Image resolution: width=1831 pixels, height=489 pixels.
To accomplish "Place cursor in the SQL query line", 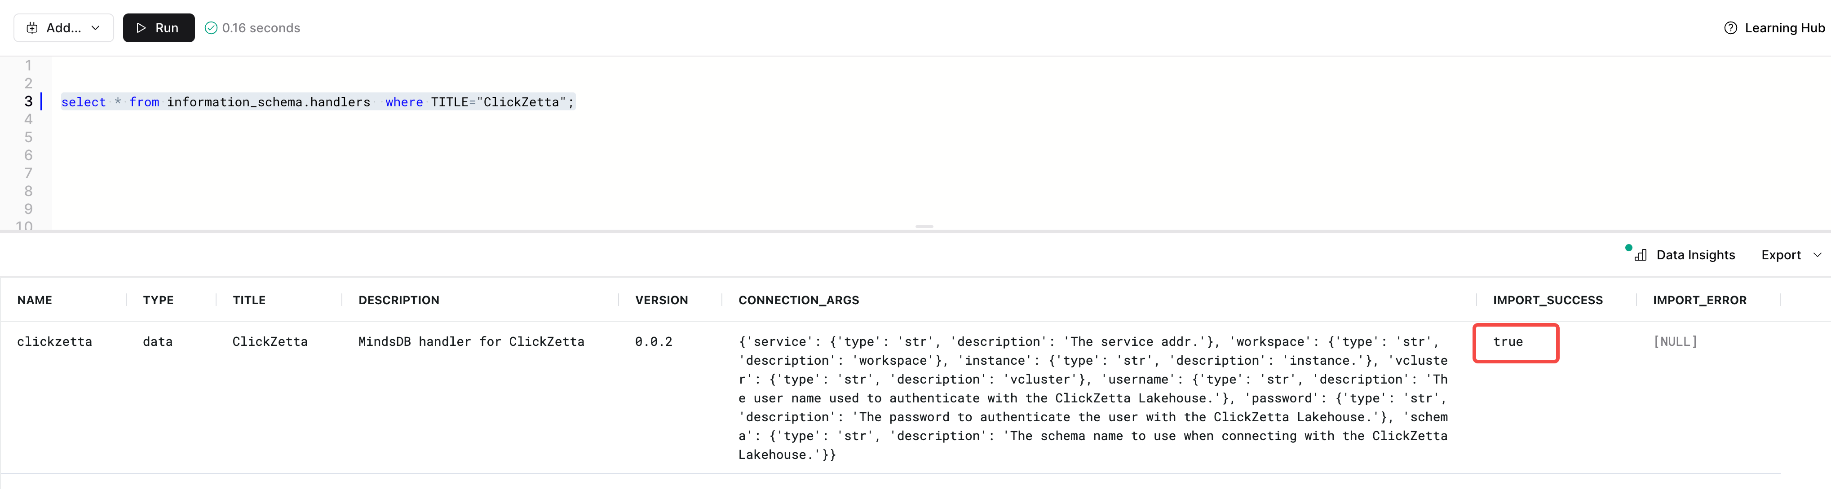I will pos(317,102).
